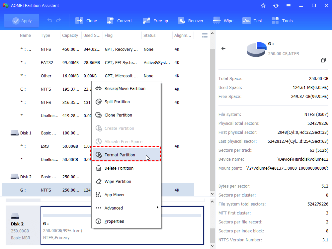Open the column display settings icon

coord(205,35)
